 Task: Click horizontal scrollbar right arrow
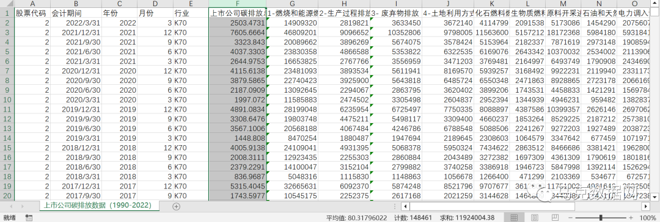click(x=645, y=206)
